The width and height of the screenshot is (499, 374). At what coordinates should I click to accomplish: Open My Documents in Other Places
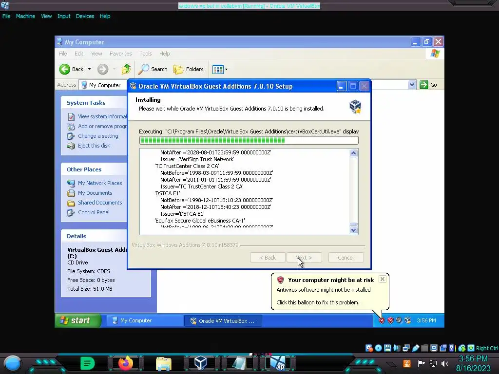[x=90, y=193]
